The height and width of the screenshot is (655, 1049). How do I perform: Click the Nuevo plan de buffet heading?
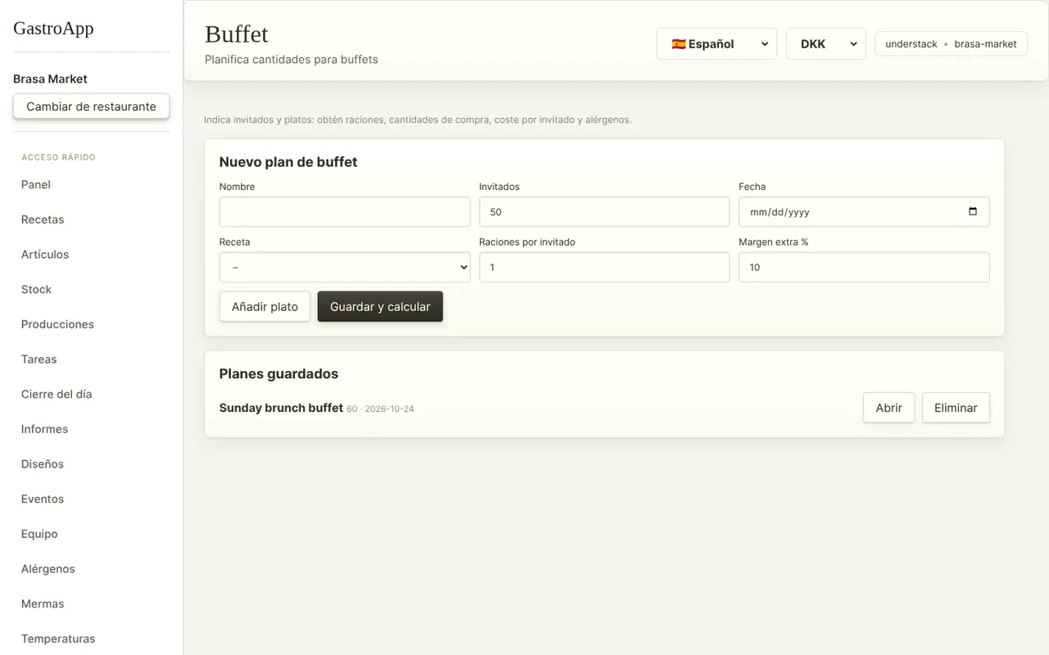(288, 162)
